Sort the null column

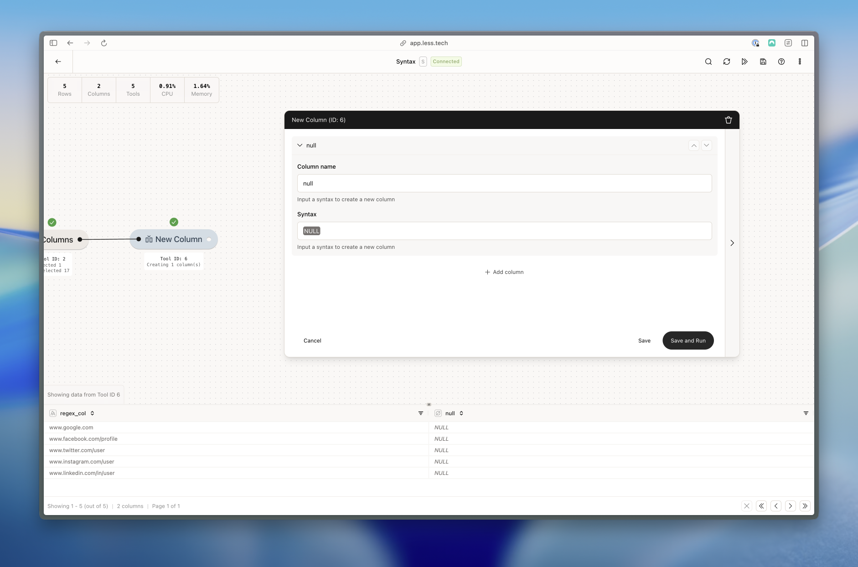(x=461, y=413)
